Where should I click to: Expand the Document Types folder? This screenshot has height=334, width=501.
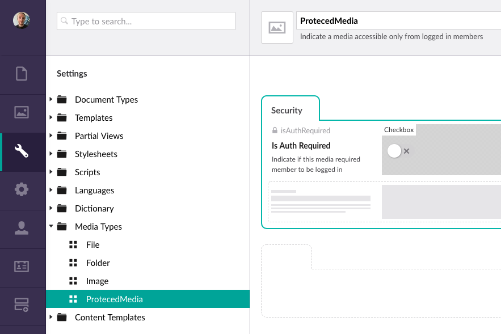coord(51,99)
